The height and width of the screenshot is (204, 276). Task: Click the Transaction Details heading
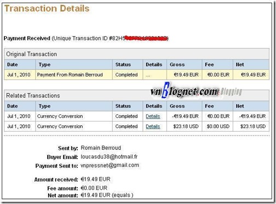tap(47, 9)
